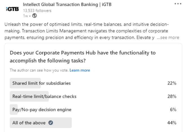Click the checkmark beside All of the above
The image size is (185, 132).
(50, 123)
